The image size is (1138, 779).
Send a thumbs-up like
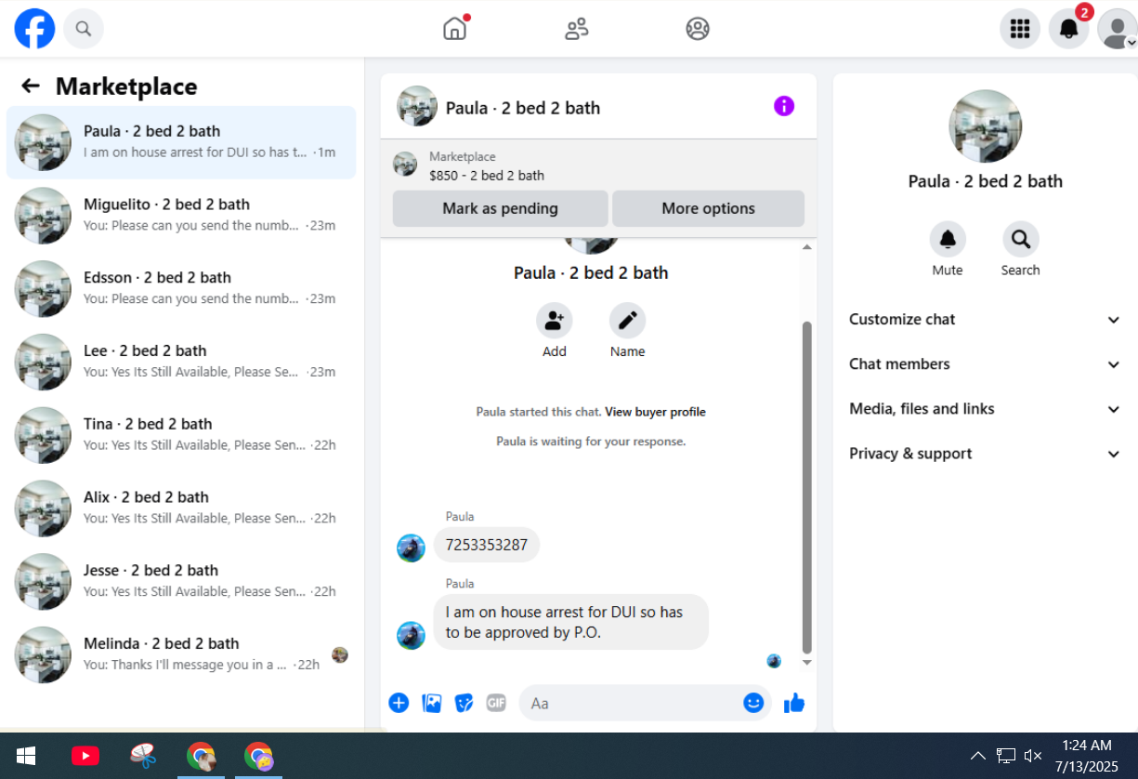[794, 703]
